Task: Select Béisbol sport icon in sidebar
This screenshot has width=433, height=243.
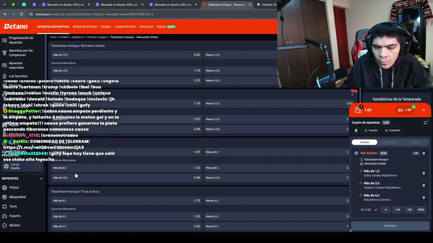Action: point(4,225)
